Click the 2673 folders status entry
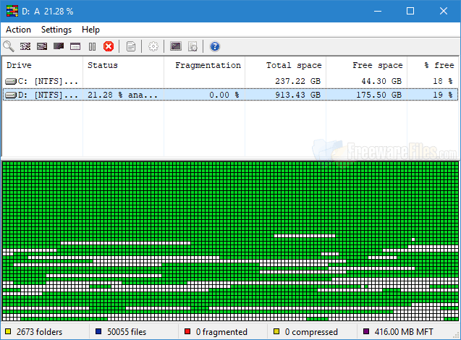The height and width of the screenshot is (340, 461). 39,332
